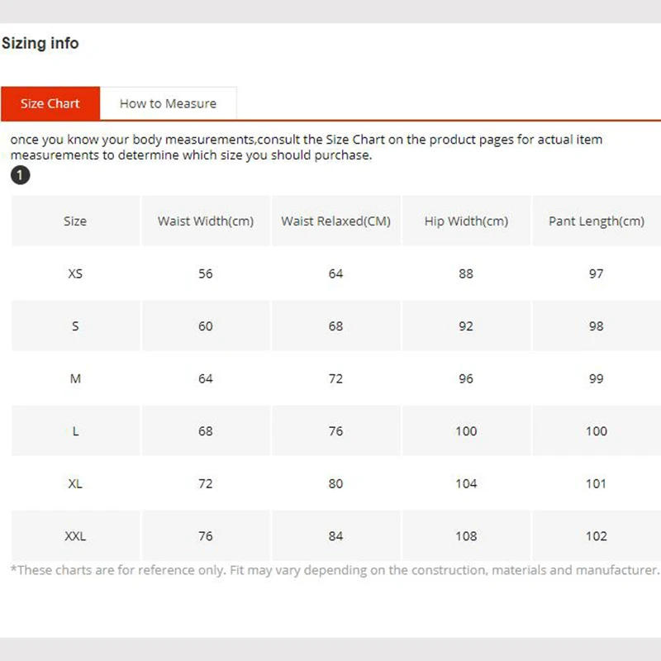
Task: Click the numbered 1 badge icon
Action: (20, 175)
